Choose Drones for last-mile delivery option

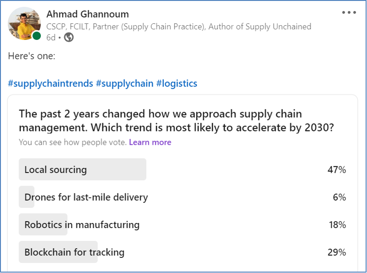pos(86,197)
